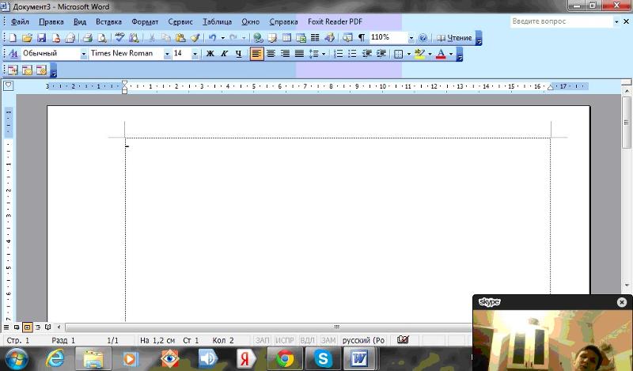Open the Drawing panel icon

point(329,38)
